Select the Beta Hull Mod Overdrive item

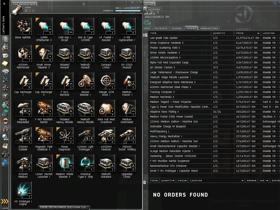coord(106,112)
